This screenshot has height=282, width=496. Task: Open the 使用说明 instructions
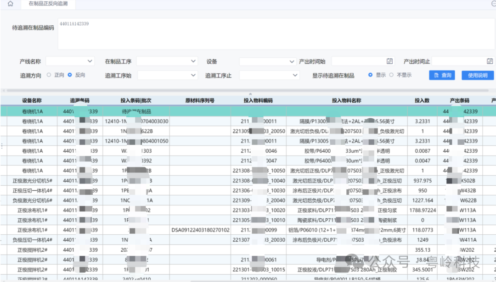point(478,75)
